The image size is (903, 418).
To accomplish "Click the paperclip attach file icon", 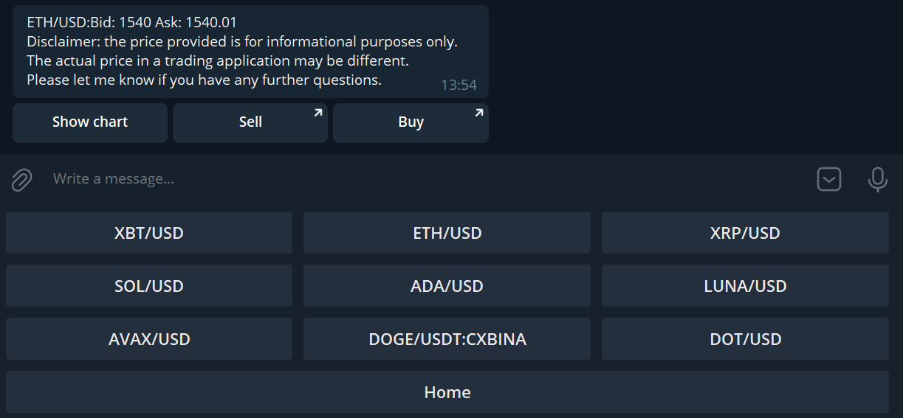I will point(22,179).
